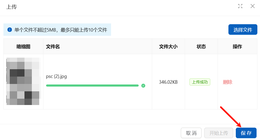Click the 文件大小 column header
Screen dimensions: 260x140
(x=168, y=47)
